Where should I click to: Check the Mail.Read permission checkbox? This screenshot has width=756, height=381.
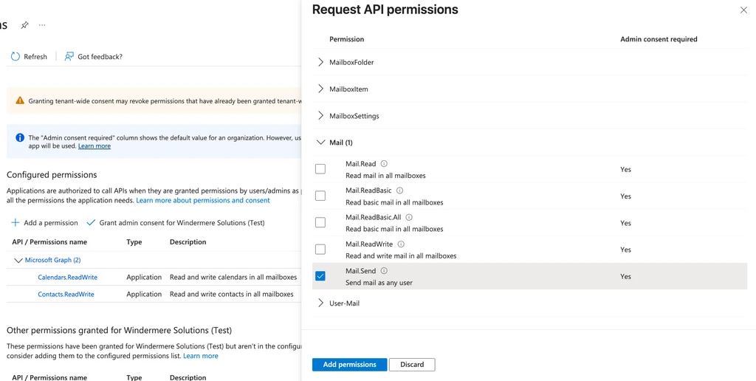[320, 169]
